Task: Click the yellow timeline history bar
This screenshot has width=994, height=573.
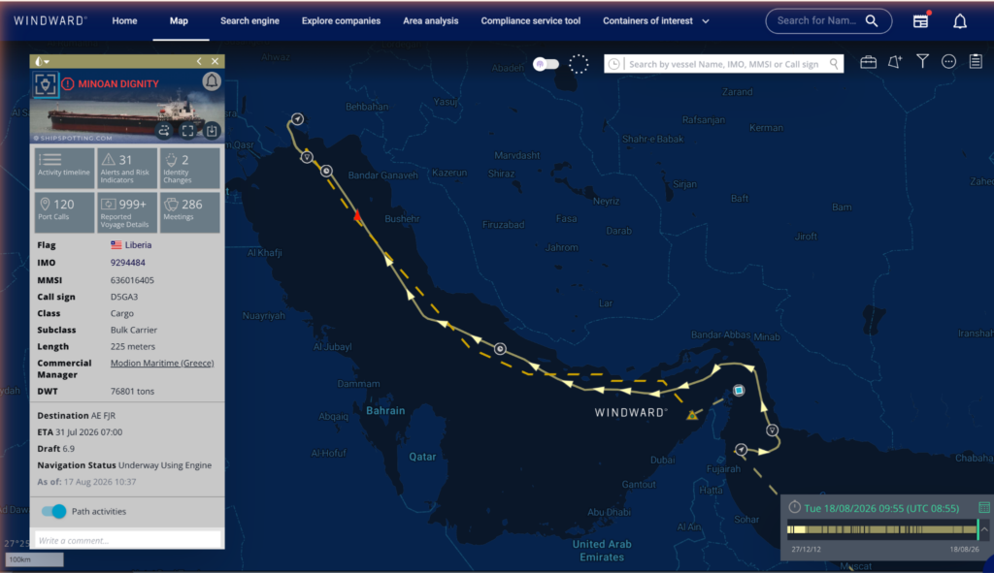Action: [x=881, y=529]
